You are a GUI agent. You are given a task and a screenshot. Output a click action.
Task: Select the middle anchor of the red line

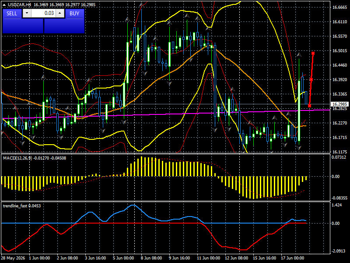tap(311, 80)
